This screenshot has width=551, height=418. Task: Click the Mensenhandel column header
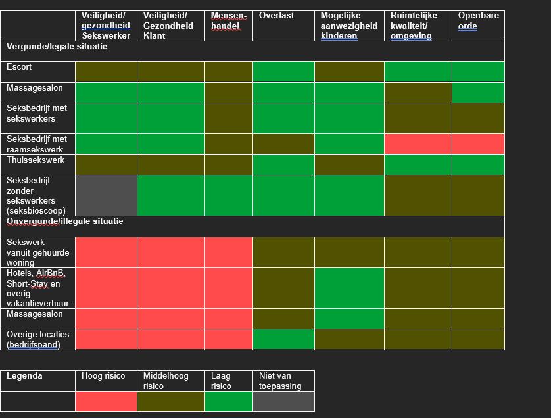tap(228, 21)
